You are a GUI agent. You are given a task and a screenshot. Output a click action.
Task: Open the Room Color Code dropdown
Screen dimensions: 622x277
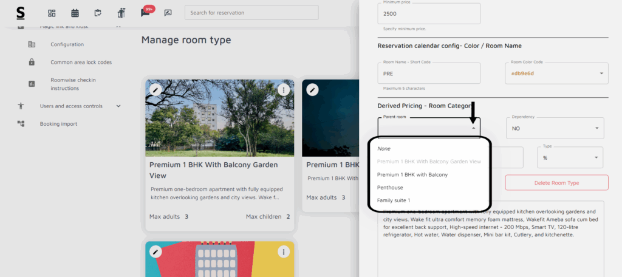pyautogui.click(x=555, y=74)
